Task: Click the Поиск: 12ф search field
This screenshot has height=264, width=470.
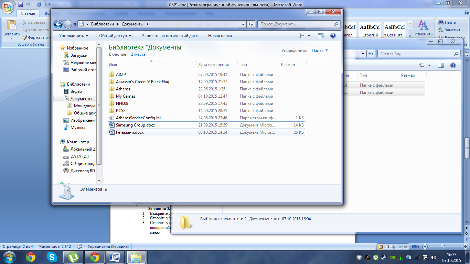Action: [418, 54]
